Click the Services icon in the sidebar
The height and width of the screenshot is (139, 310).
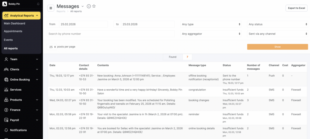pyautogui.click(x=6, y=90)
